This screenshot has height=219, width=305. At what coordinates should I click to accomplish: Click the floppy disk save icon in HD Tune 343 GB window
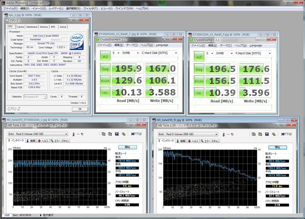[x=116, y=134]
